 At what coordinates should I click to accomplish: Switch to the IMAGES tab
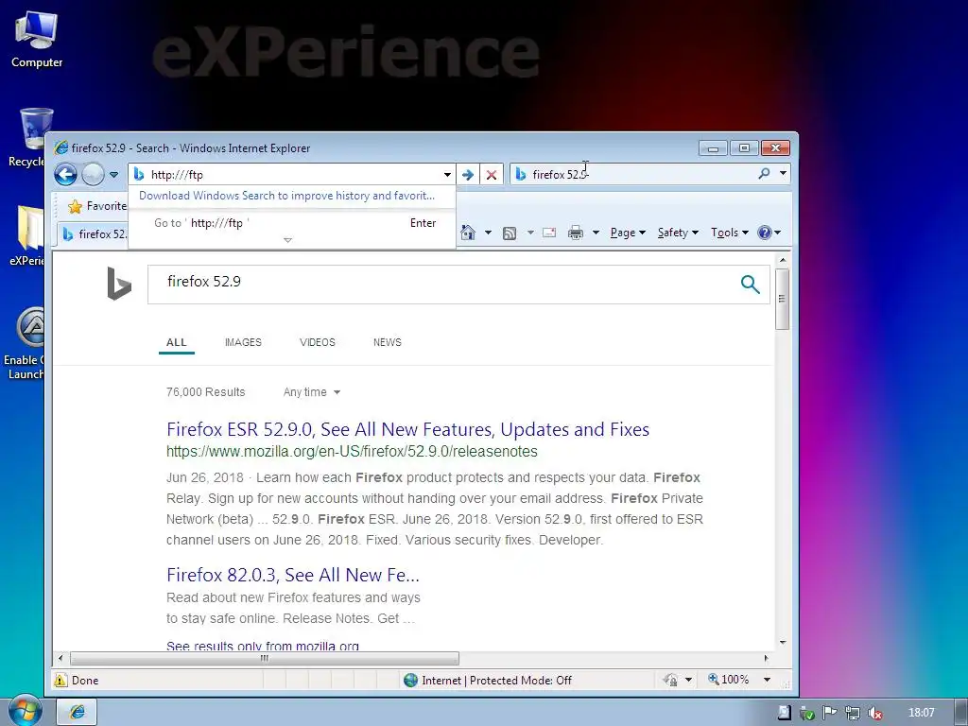coord(243,342)
